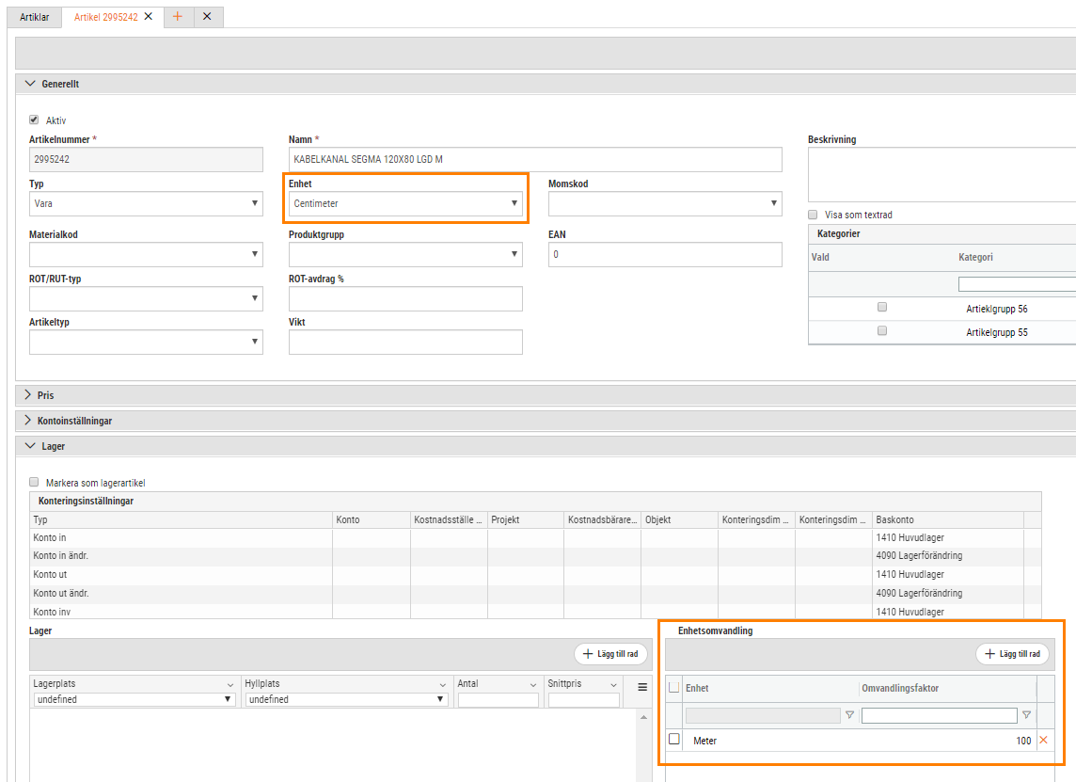Click Lägg till rad in Lager
Image resolution: width=1076 pixels, height=782 pixels.
click(610, 654)
